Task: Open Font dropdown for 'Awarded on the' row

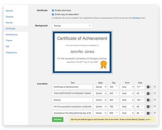Action: point(127,113)
